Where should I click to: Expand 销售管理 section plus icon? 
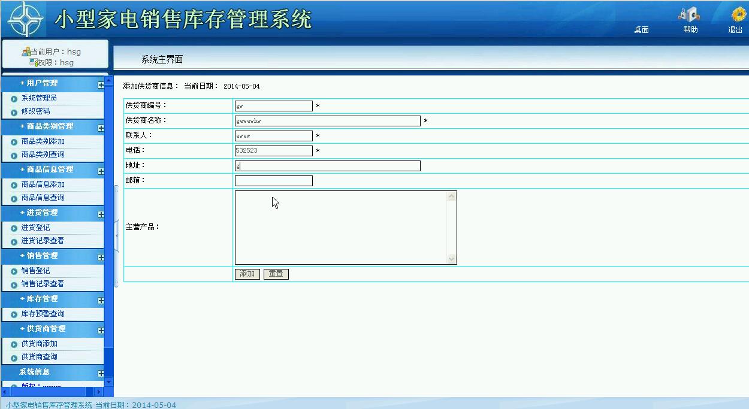(x=101, y=257)
